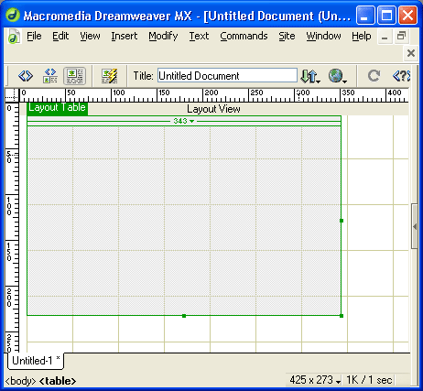Click the Refresh Design View icon
This screenshot has height=391, width=423.
click(x=374, y=76)
